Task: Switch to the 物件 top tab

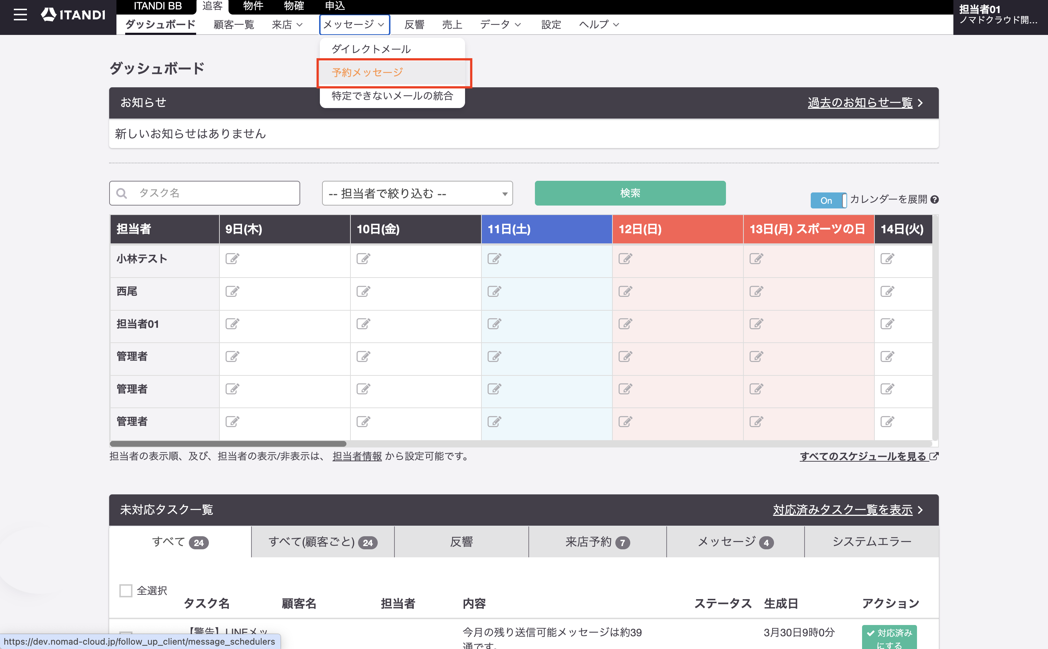Action: pyautogui.click(x=253, y=6)
